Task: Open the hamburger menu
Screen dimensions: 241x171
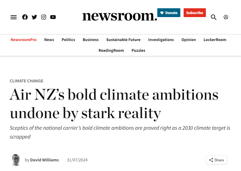Action: [x=13, y=17]
